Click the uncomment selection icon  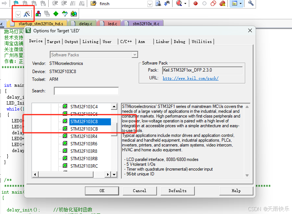[82, 3]
